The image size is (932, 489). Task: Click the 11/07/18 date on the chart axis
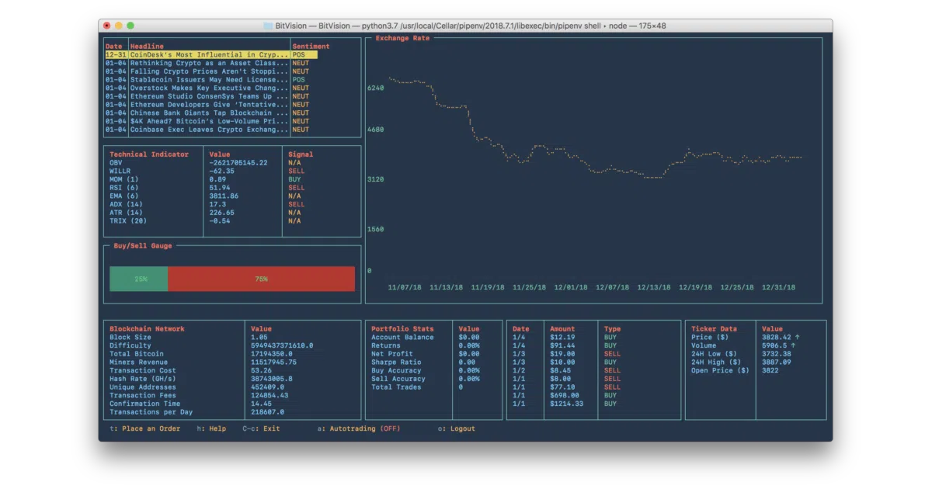pos(405,287)
